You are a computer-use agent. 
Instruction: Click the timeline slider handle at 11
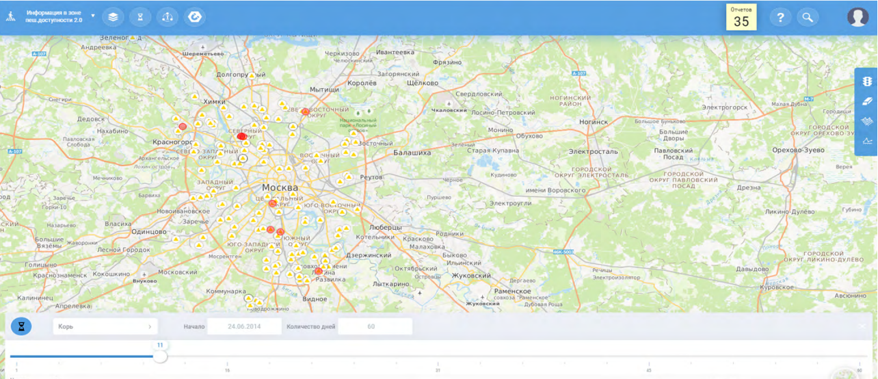pyautogui.click(x=160, y=356)
